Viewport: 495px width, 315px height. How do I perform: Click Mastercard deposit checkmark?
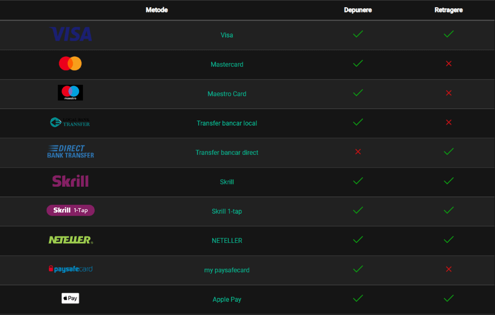click(358, 63)
